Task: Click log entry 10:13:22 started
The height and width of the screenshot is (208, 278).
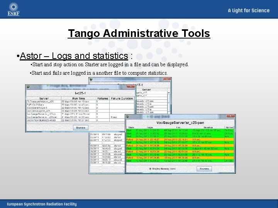Action: click(x=107, y=163)
